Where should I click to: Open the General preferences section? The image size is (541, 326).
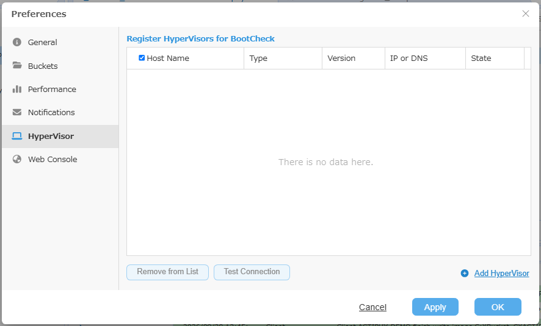coord(43,42)
